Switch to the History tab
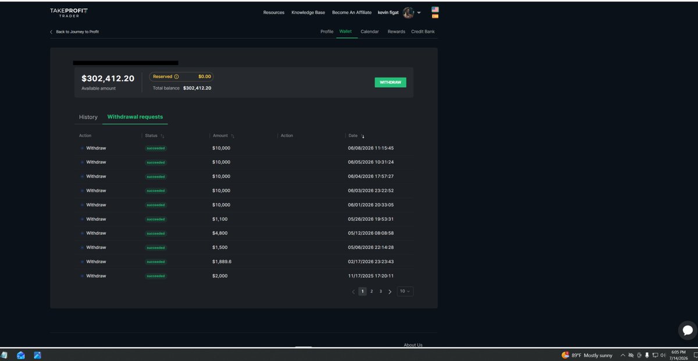The height and width of the screenshot is (361, 698). 88,117
